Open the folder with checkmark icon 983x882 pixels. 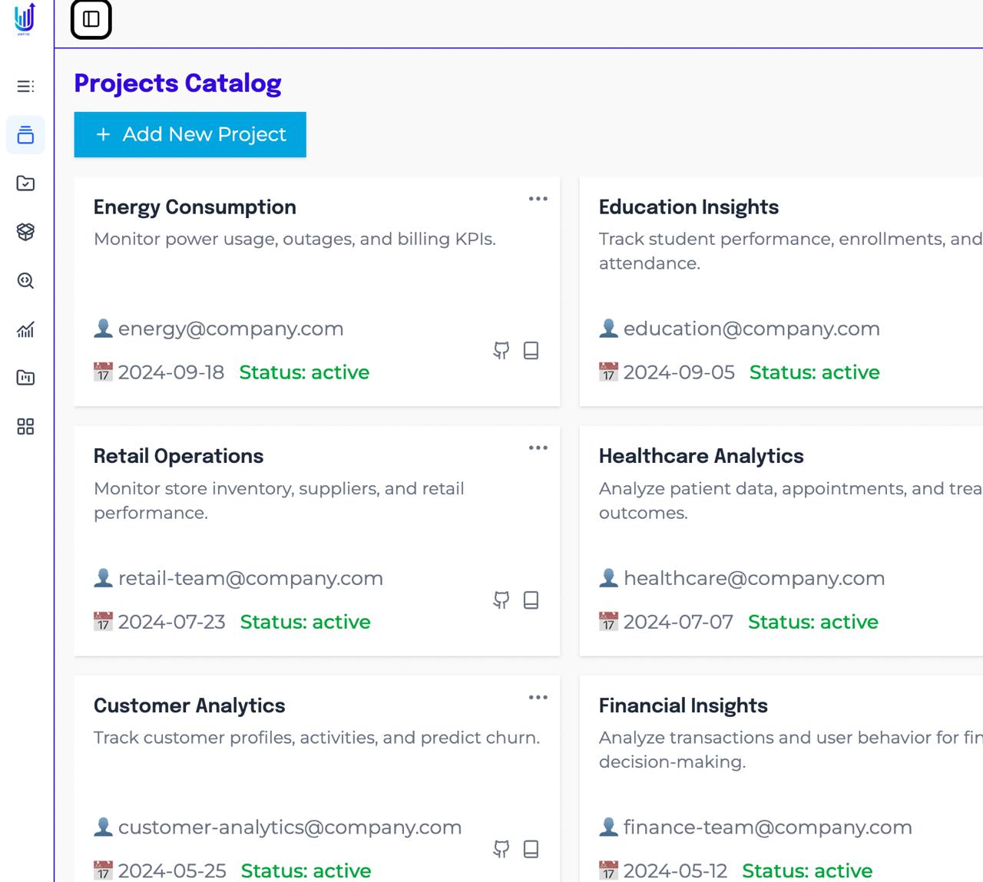pyautogui.click(x=25, y=183)
